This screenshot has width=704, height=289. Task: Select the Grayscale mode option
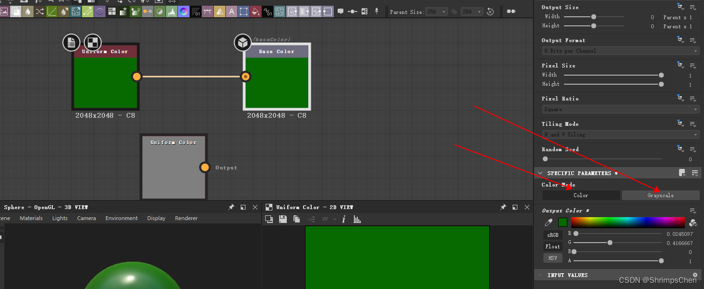[660, 195]
